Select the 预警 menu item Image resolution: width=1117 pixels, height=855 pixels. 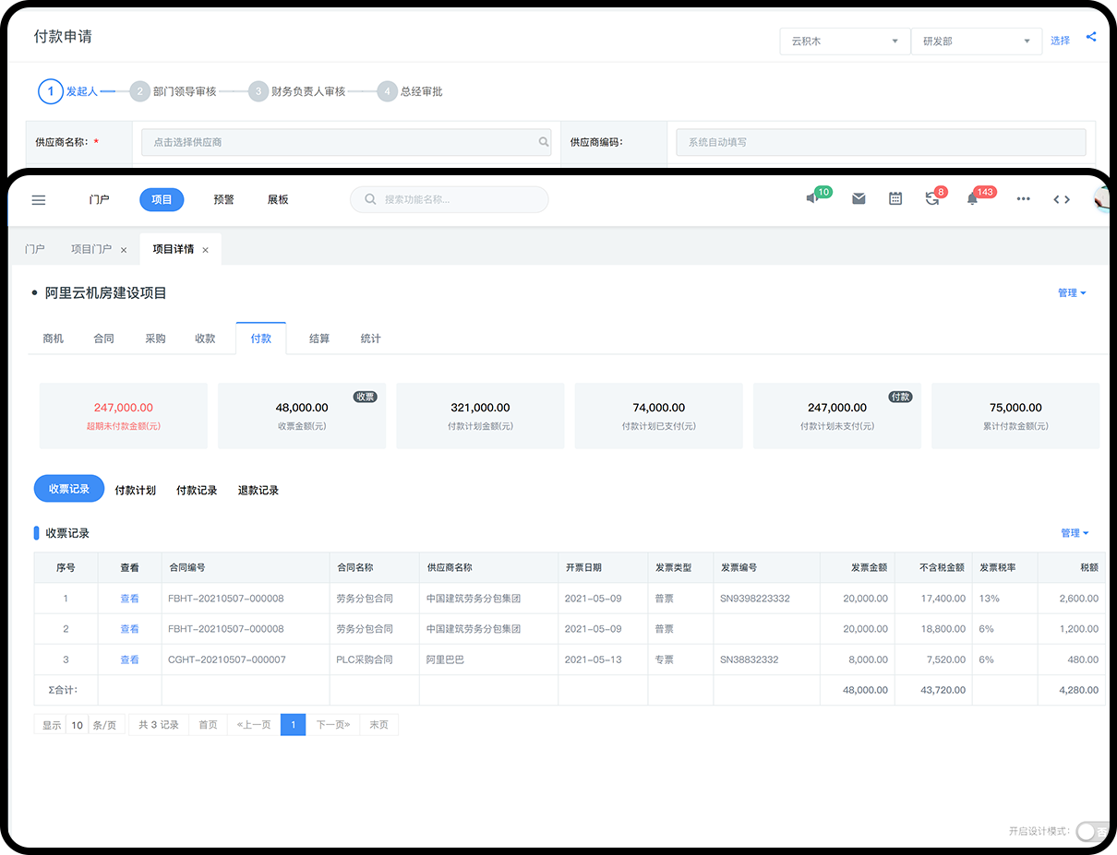point(223,200)
